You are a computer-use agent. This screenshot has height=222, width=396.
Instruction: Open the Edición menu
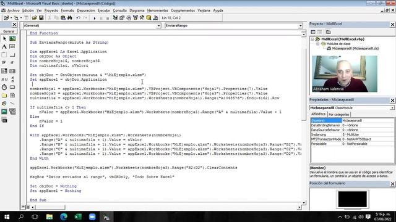[28, 10]
